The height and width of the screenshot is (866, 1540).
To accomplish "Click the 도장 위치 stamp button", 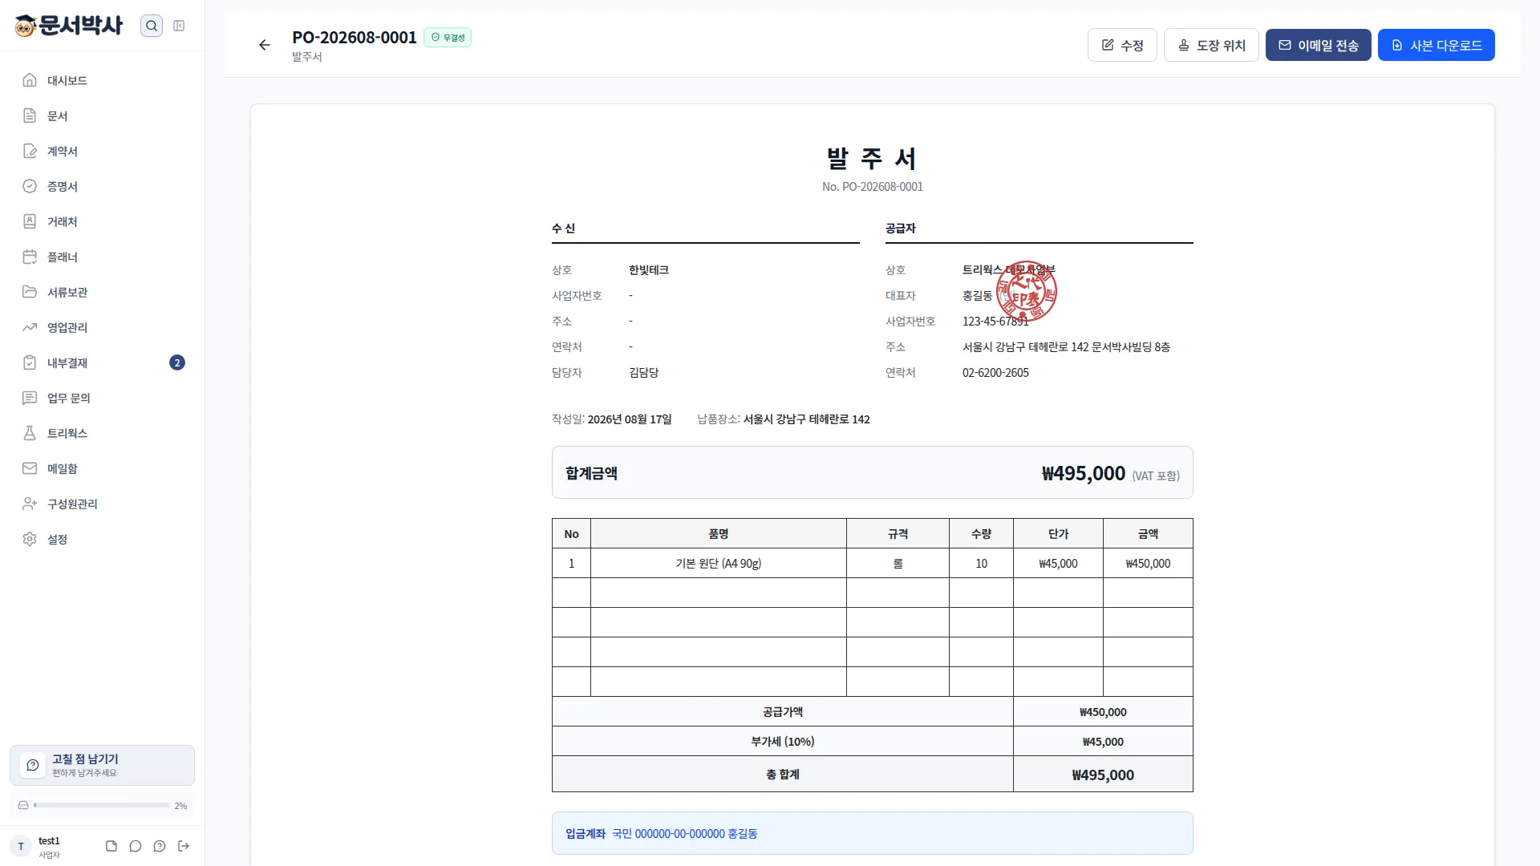I will click(x=1211, y=45).
